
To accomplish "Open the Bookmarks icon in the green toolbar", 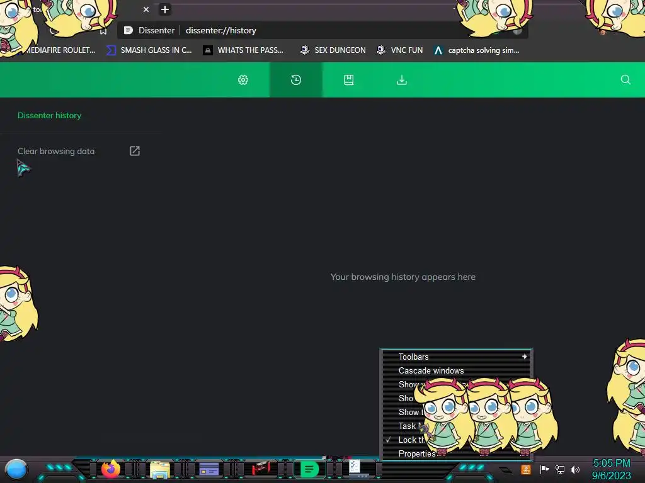I will coord(349,80).
